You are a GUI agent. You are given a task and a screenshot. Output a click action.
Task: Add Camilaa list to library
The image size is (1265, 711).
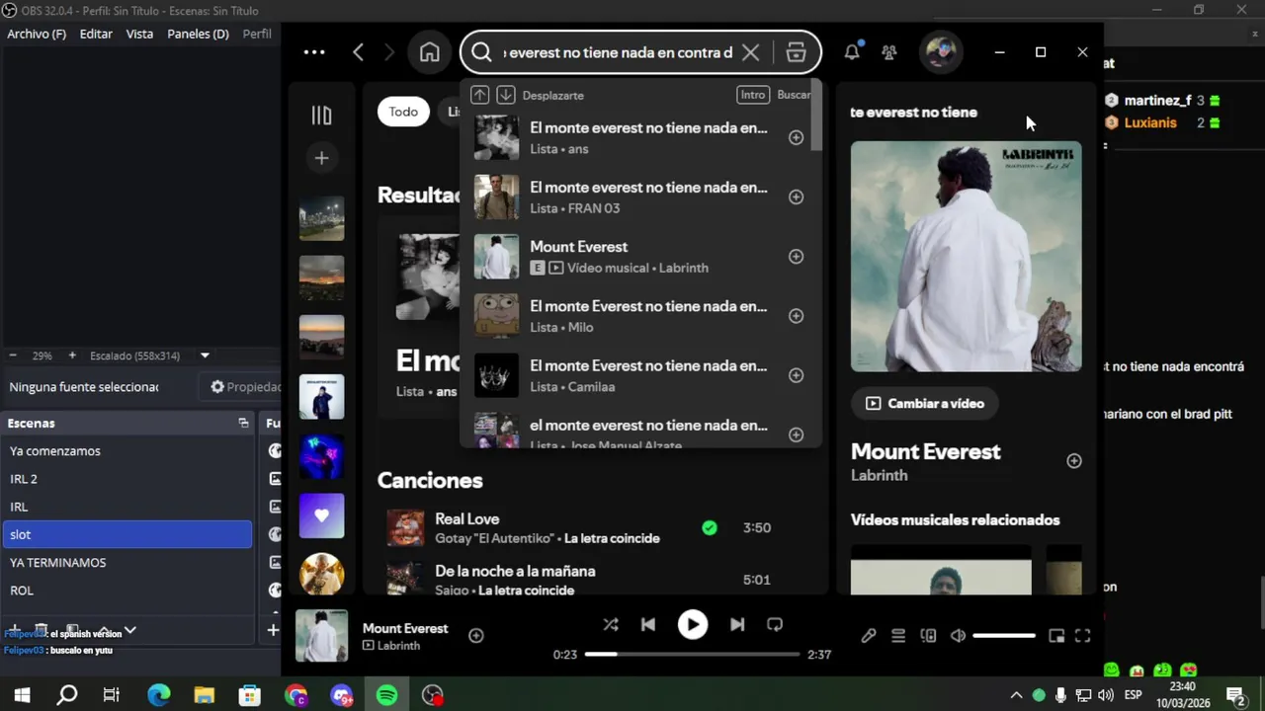pyautogui.click(x=796, y=375)
